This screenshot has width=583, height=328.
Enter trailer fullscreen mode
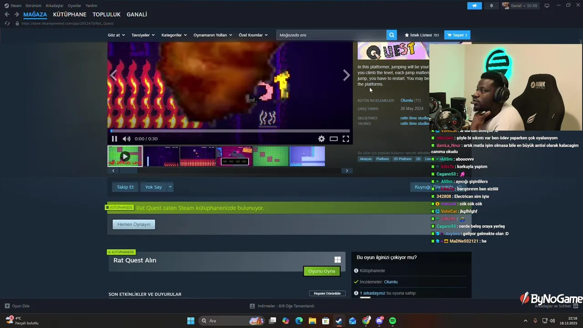tap(346, 139)
